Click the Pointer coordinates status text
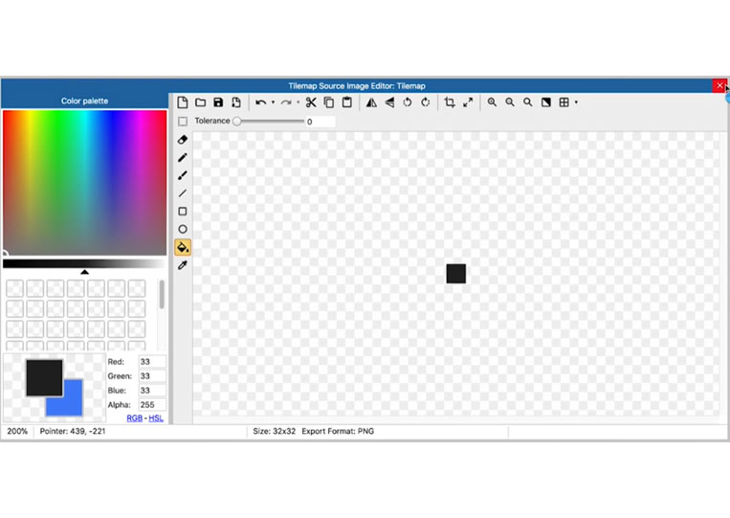The height and width of the screenshot is (518, 730). 73,432
